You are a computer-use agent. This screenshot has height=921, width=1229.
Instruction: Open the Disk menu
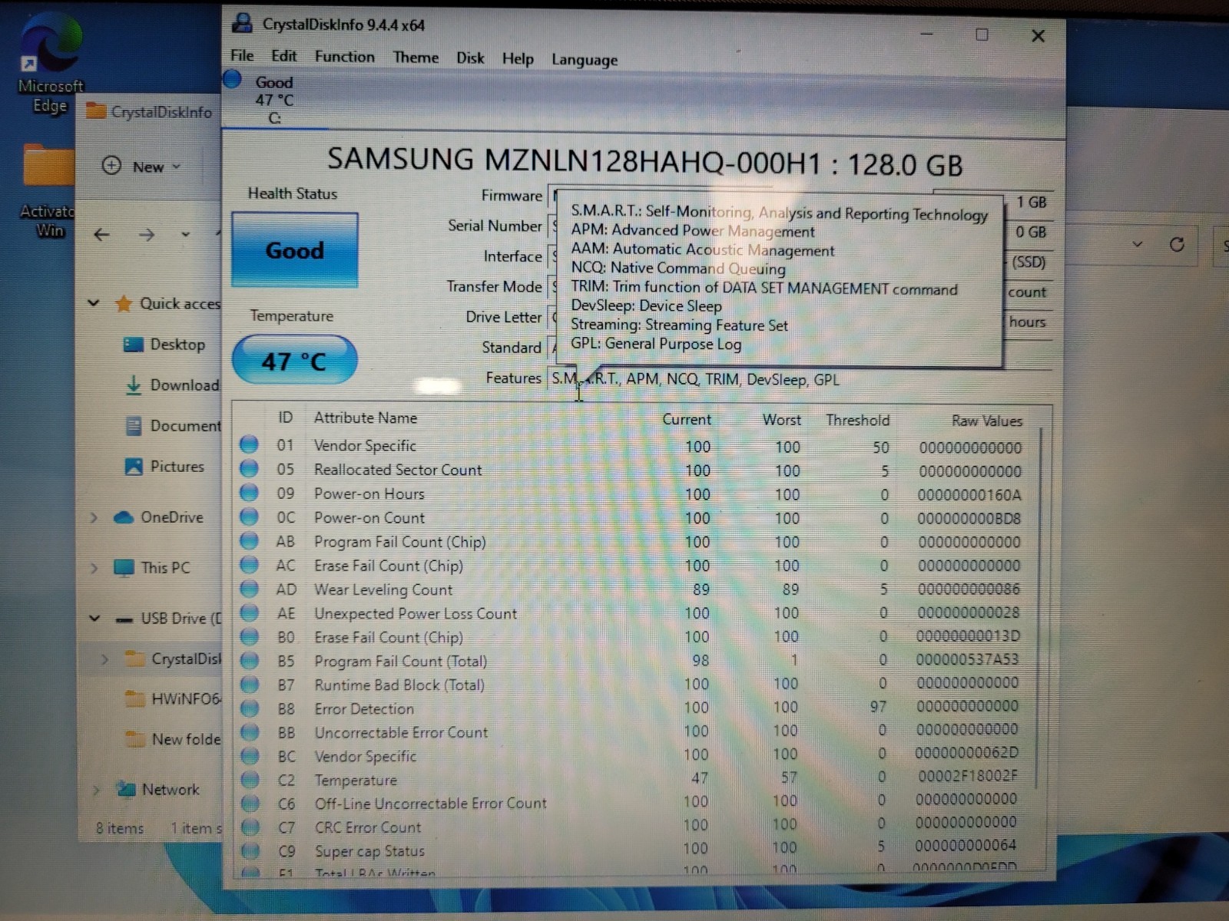coord(470,58)
